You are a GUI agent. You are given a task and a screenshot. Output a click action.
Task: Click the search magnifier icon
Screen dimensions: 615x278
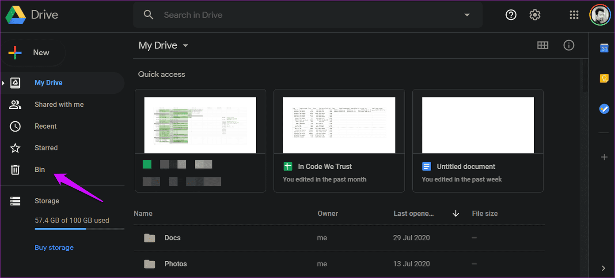[149, 15]
